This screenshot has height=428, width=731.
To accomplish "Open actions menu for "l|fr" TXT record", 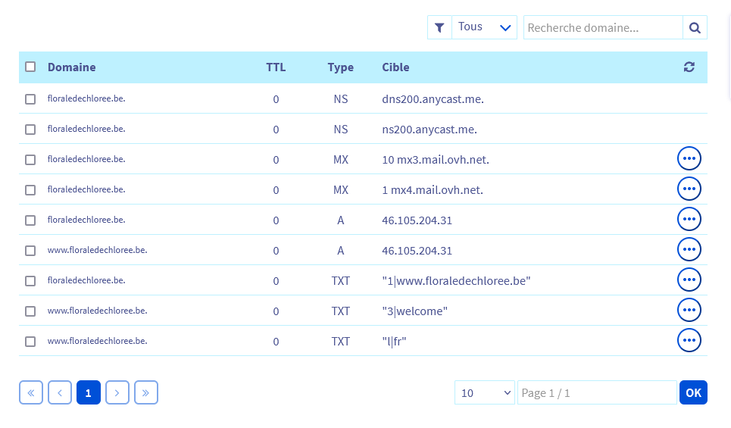I will click(689, 341).
